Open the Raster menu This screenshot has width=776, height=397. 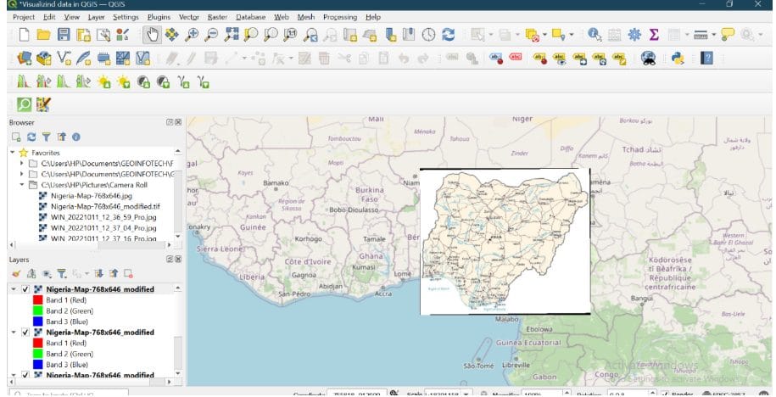(217, 17)
